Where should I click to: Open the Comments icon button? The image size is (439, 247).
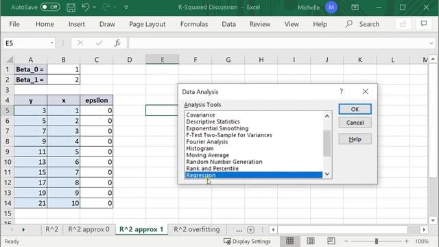pos(424,24)
